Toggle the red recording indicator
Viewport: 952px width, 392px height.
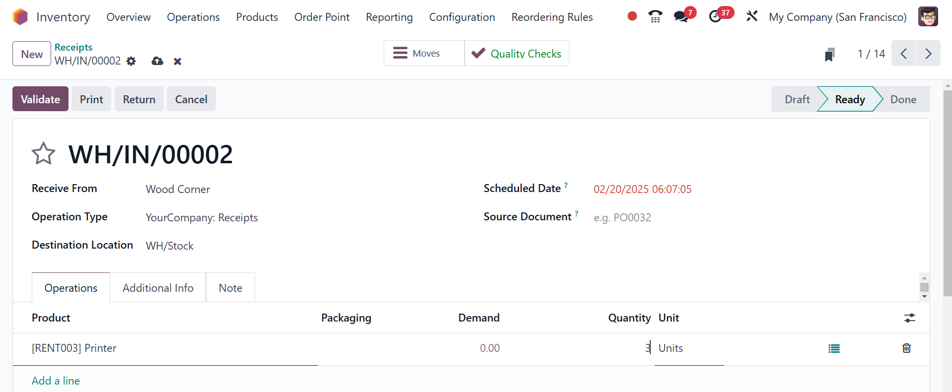pos(632,16)
